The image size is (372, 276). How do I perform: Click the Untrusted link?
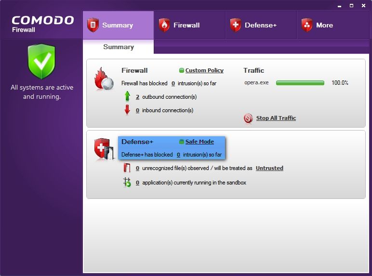tap(269, 168)
